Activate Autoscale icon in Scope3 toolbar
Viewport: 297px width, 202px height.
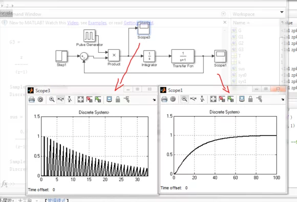(x=80, y=100)
